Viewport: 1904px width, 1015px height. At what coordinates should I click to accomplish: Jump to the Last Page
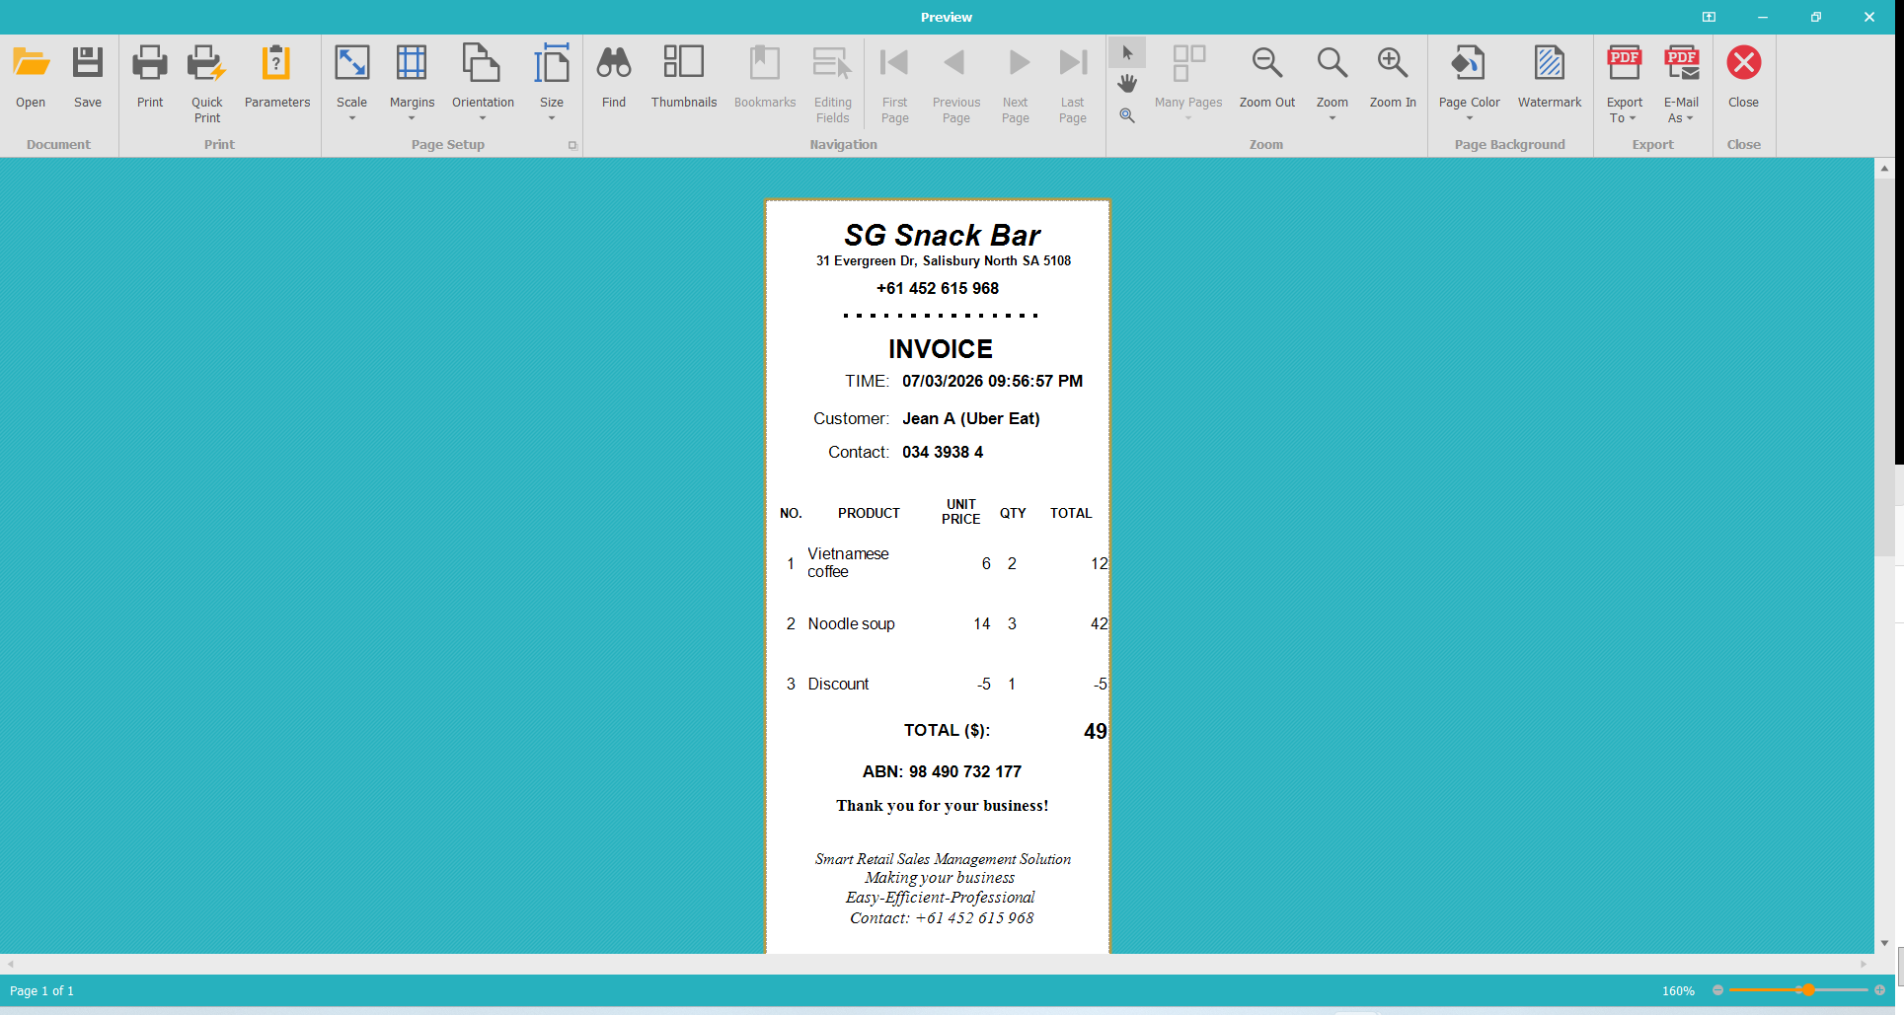(1072, 79)
